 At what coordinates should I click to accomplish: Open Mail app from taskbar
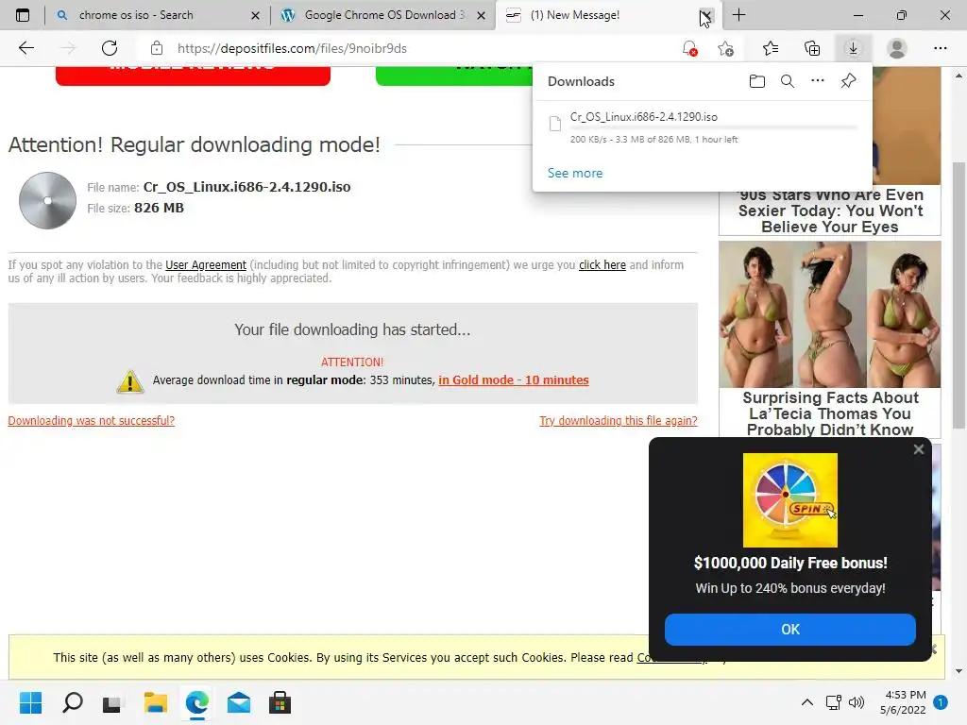point(239,702)
